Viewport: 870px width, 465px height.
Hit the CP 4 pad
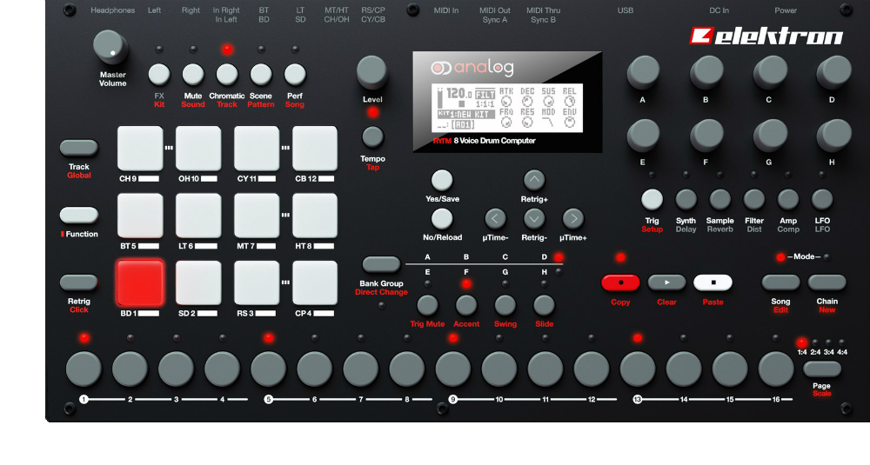click(315, 282)
